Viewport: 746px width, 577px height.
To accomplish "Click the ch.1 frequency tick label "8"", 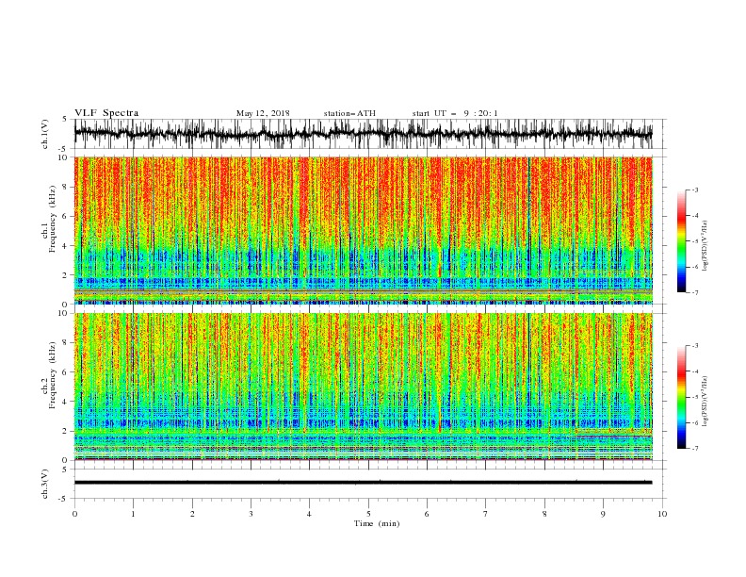I will pyautogui.click(x=65, y=187).
